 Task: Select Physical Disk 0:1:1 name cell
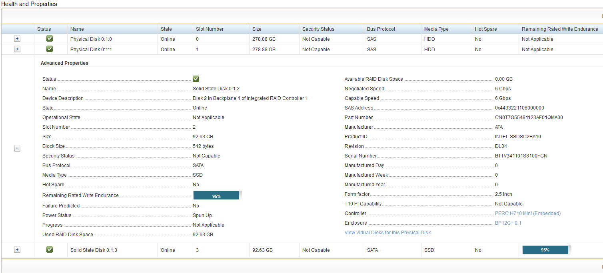coord(91,50)
